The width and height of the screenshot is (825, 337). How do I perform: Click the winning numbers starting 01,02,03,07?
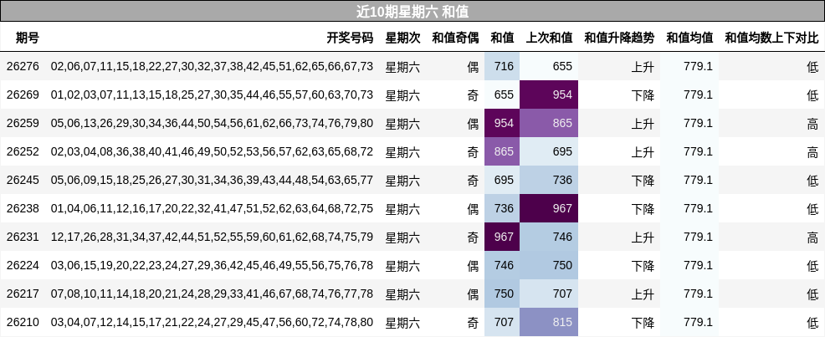point(212,95)
